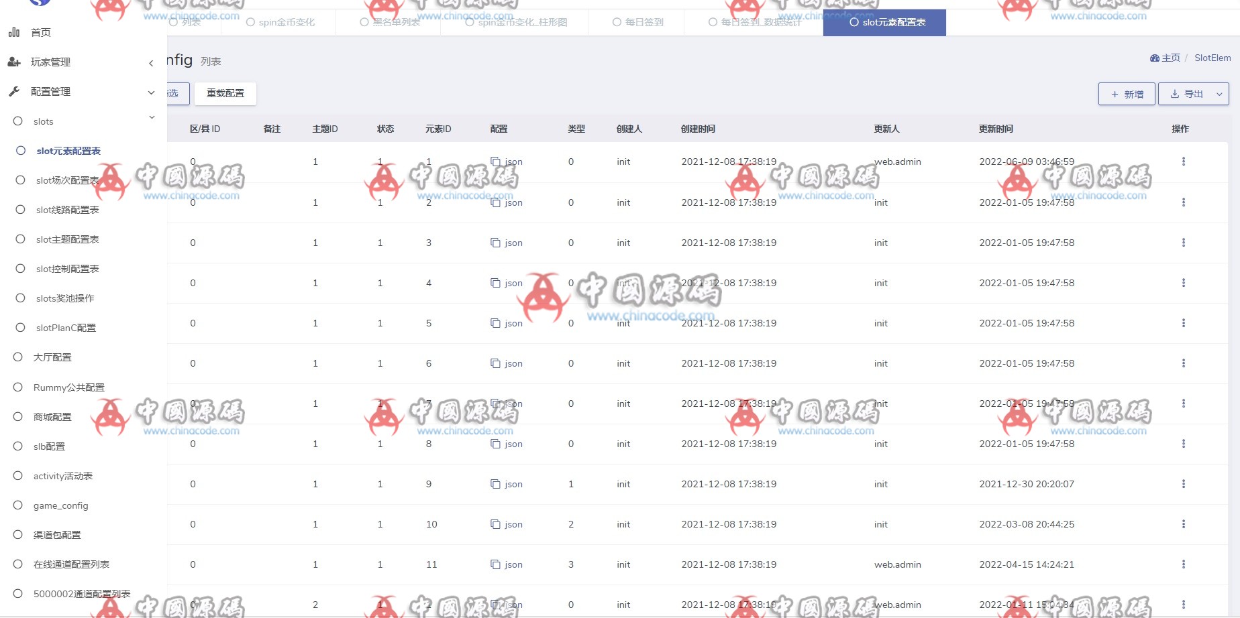Select slots奖池操作 in the sidebar
Screen dimensions: 1240x618
[65, 298]
